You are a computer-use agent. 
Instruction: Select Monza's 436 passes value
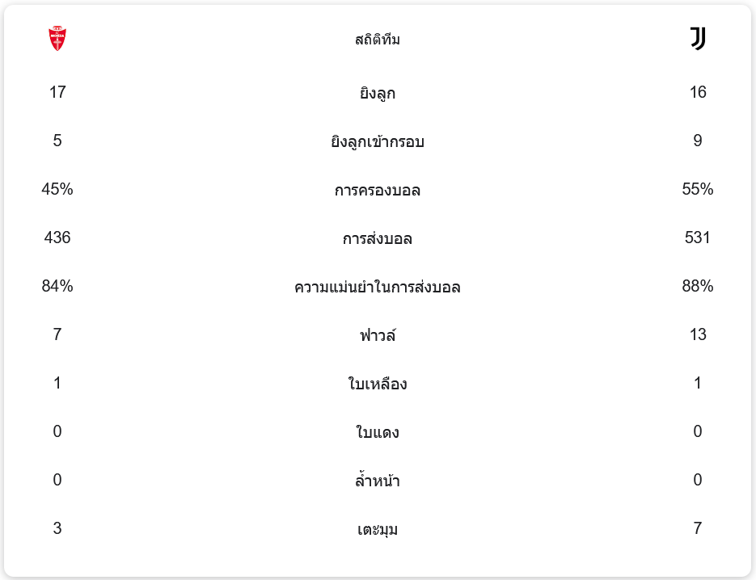(x=57, y=237)
